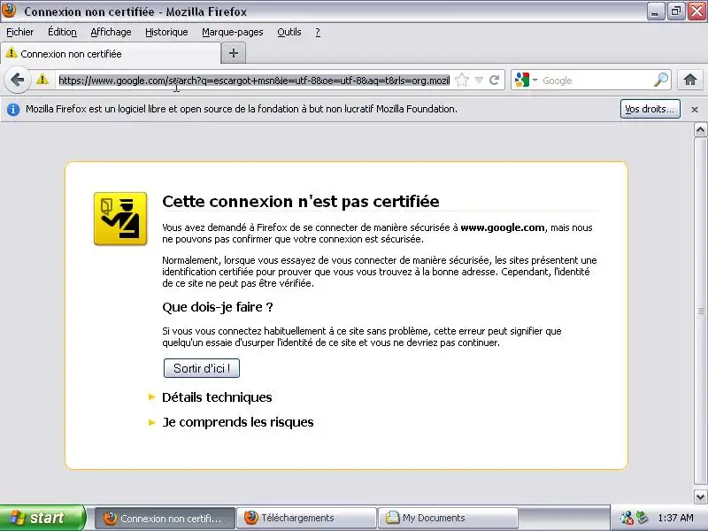Open the Windows start button
Image resolution: width=708 pixels, height=531 pixels.
pyautogui.click(x=42, y=518)
